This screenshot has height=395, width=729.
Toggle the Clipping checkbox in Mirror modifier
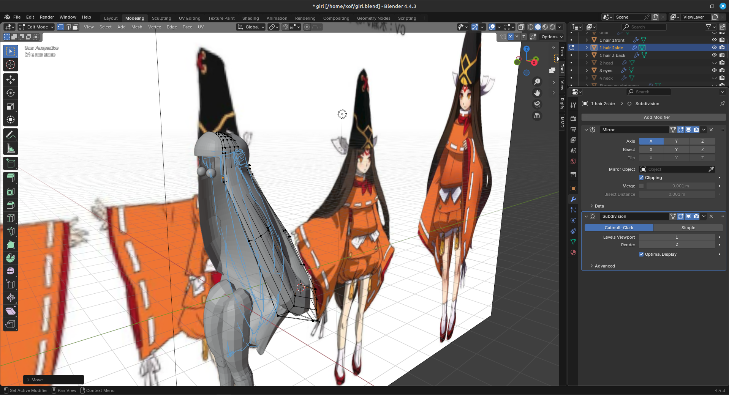pos(641,178)
